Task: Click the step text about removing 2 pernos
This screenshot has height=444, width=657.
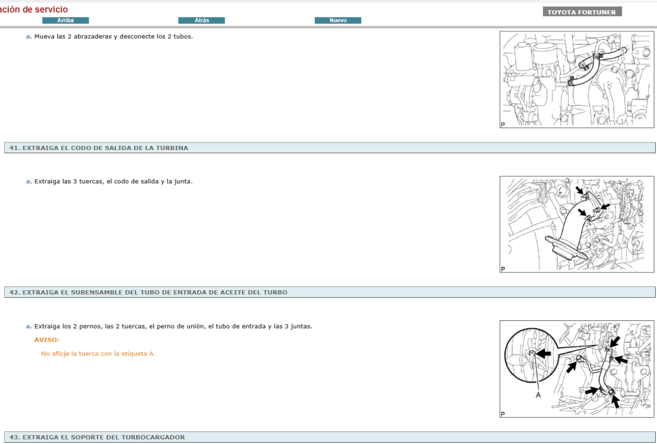Action: pyautogui.click(x=173, y=326)
